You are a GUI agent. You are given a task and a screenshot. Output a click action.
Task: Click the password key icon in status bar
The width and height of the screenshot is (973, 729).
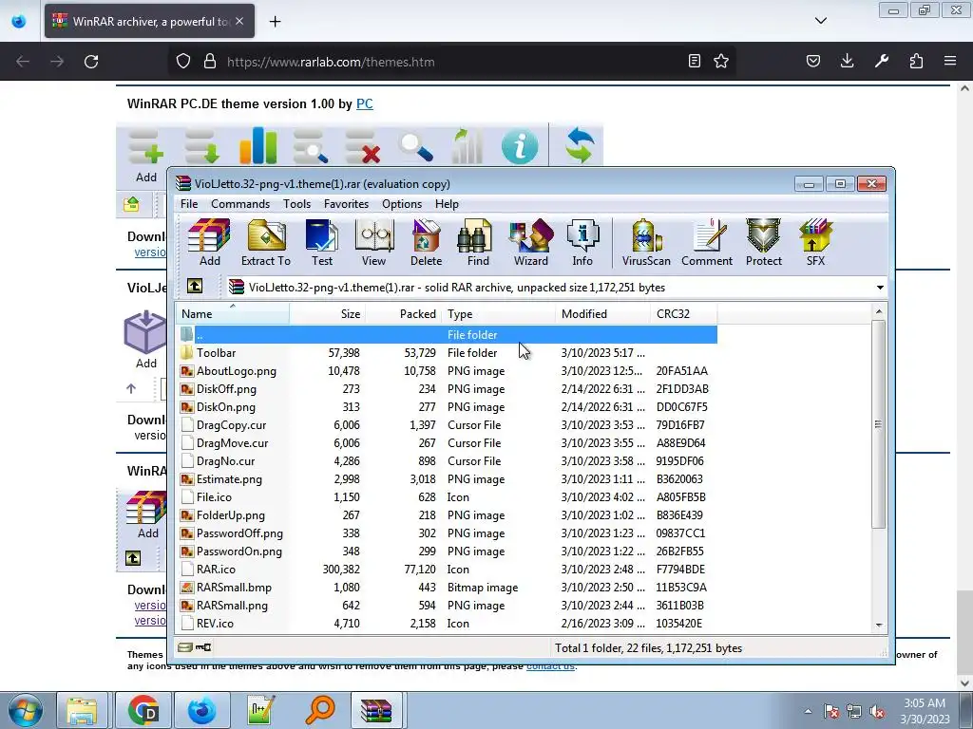(x=203, y=647)
